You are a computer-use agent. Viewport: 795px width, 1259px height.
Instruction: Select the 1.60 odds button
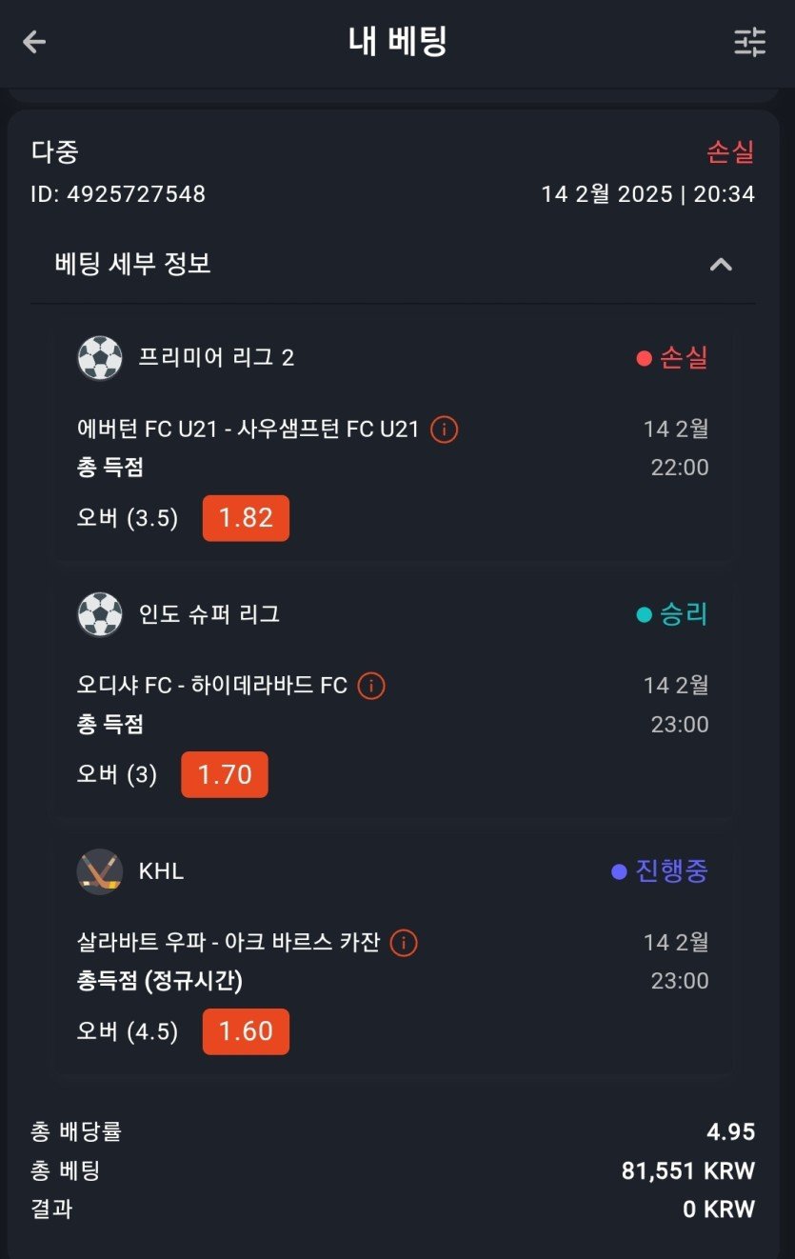pyautogui.click(x=246, y=1031)
